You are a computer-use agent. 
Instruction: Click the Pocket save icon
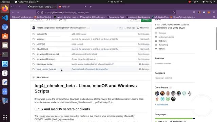194,12
